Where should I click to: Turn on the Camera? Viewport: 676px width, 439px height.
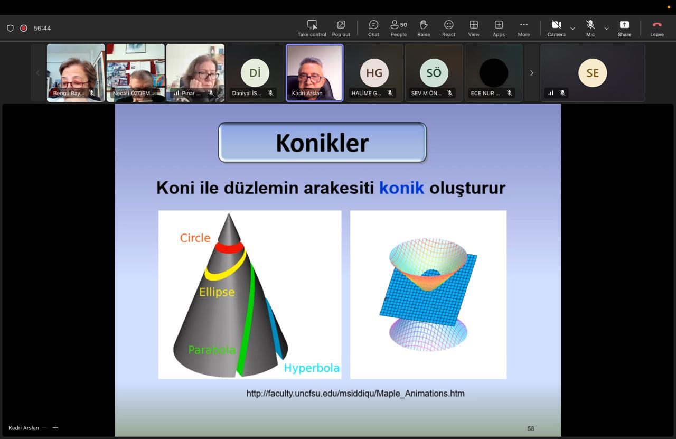(556, 28)
